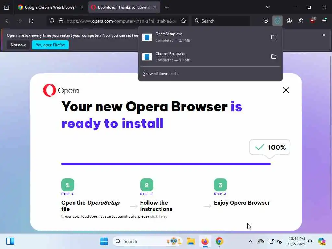The image size is (332, 249).
Task: Click the taskbar Search box
Action: [x=148, y=241]
